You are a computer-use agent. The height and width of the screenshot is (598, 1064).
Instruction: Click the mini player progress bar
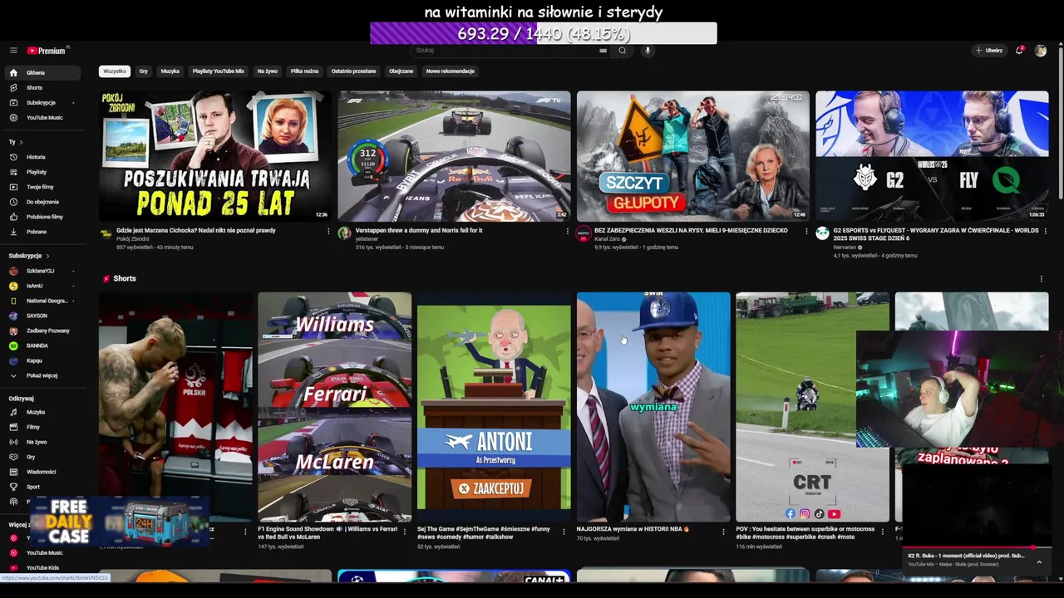[x=977, y=547]
